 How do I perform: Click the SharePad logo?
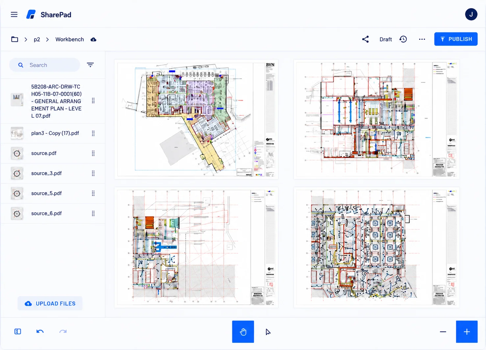(49, 14)
